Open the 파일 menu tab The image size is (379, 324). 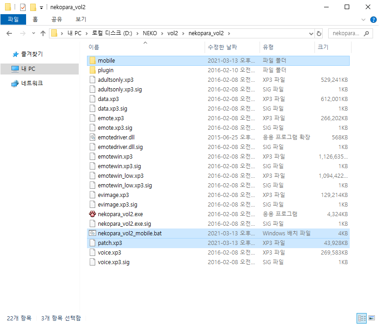[x=13, y=19]
